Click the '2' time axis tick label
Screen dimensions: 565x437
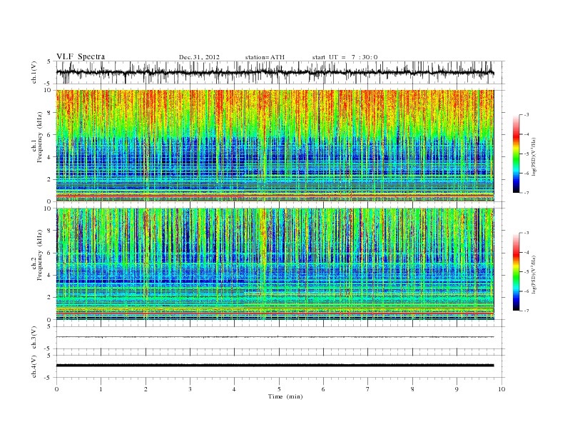tap(146, 389)
